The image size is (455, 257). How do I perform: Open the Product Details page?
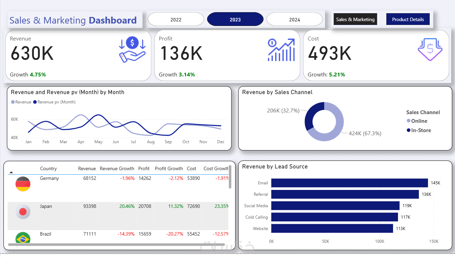[408, 19]
